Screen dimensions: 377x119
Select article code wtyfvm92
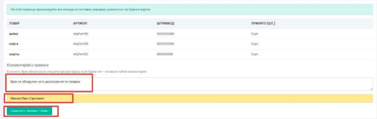[81, 54]
